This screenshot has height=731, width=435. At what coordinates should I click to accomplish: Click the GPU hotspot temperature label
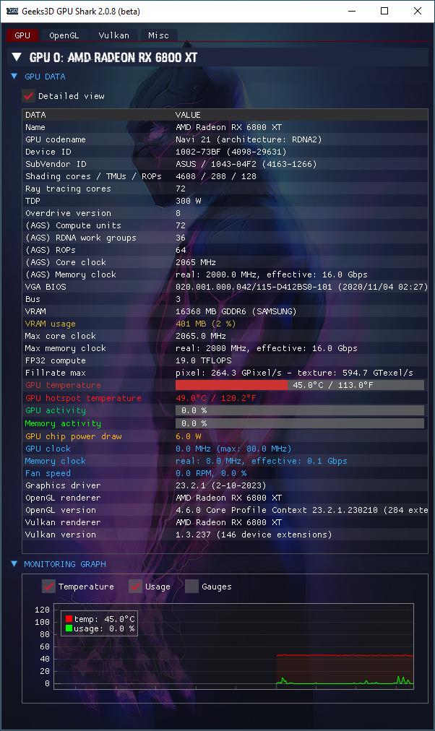(83, 398)
